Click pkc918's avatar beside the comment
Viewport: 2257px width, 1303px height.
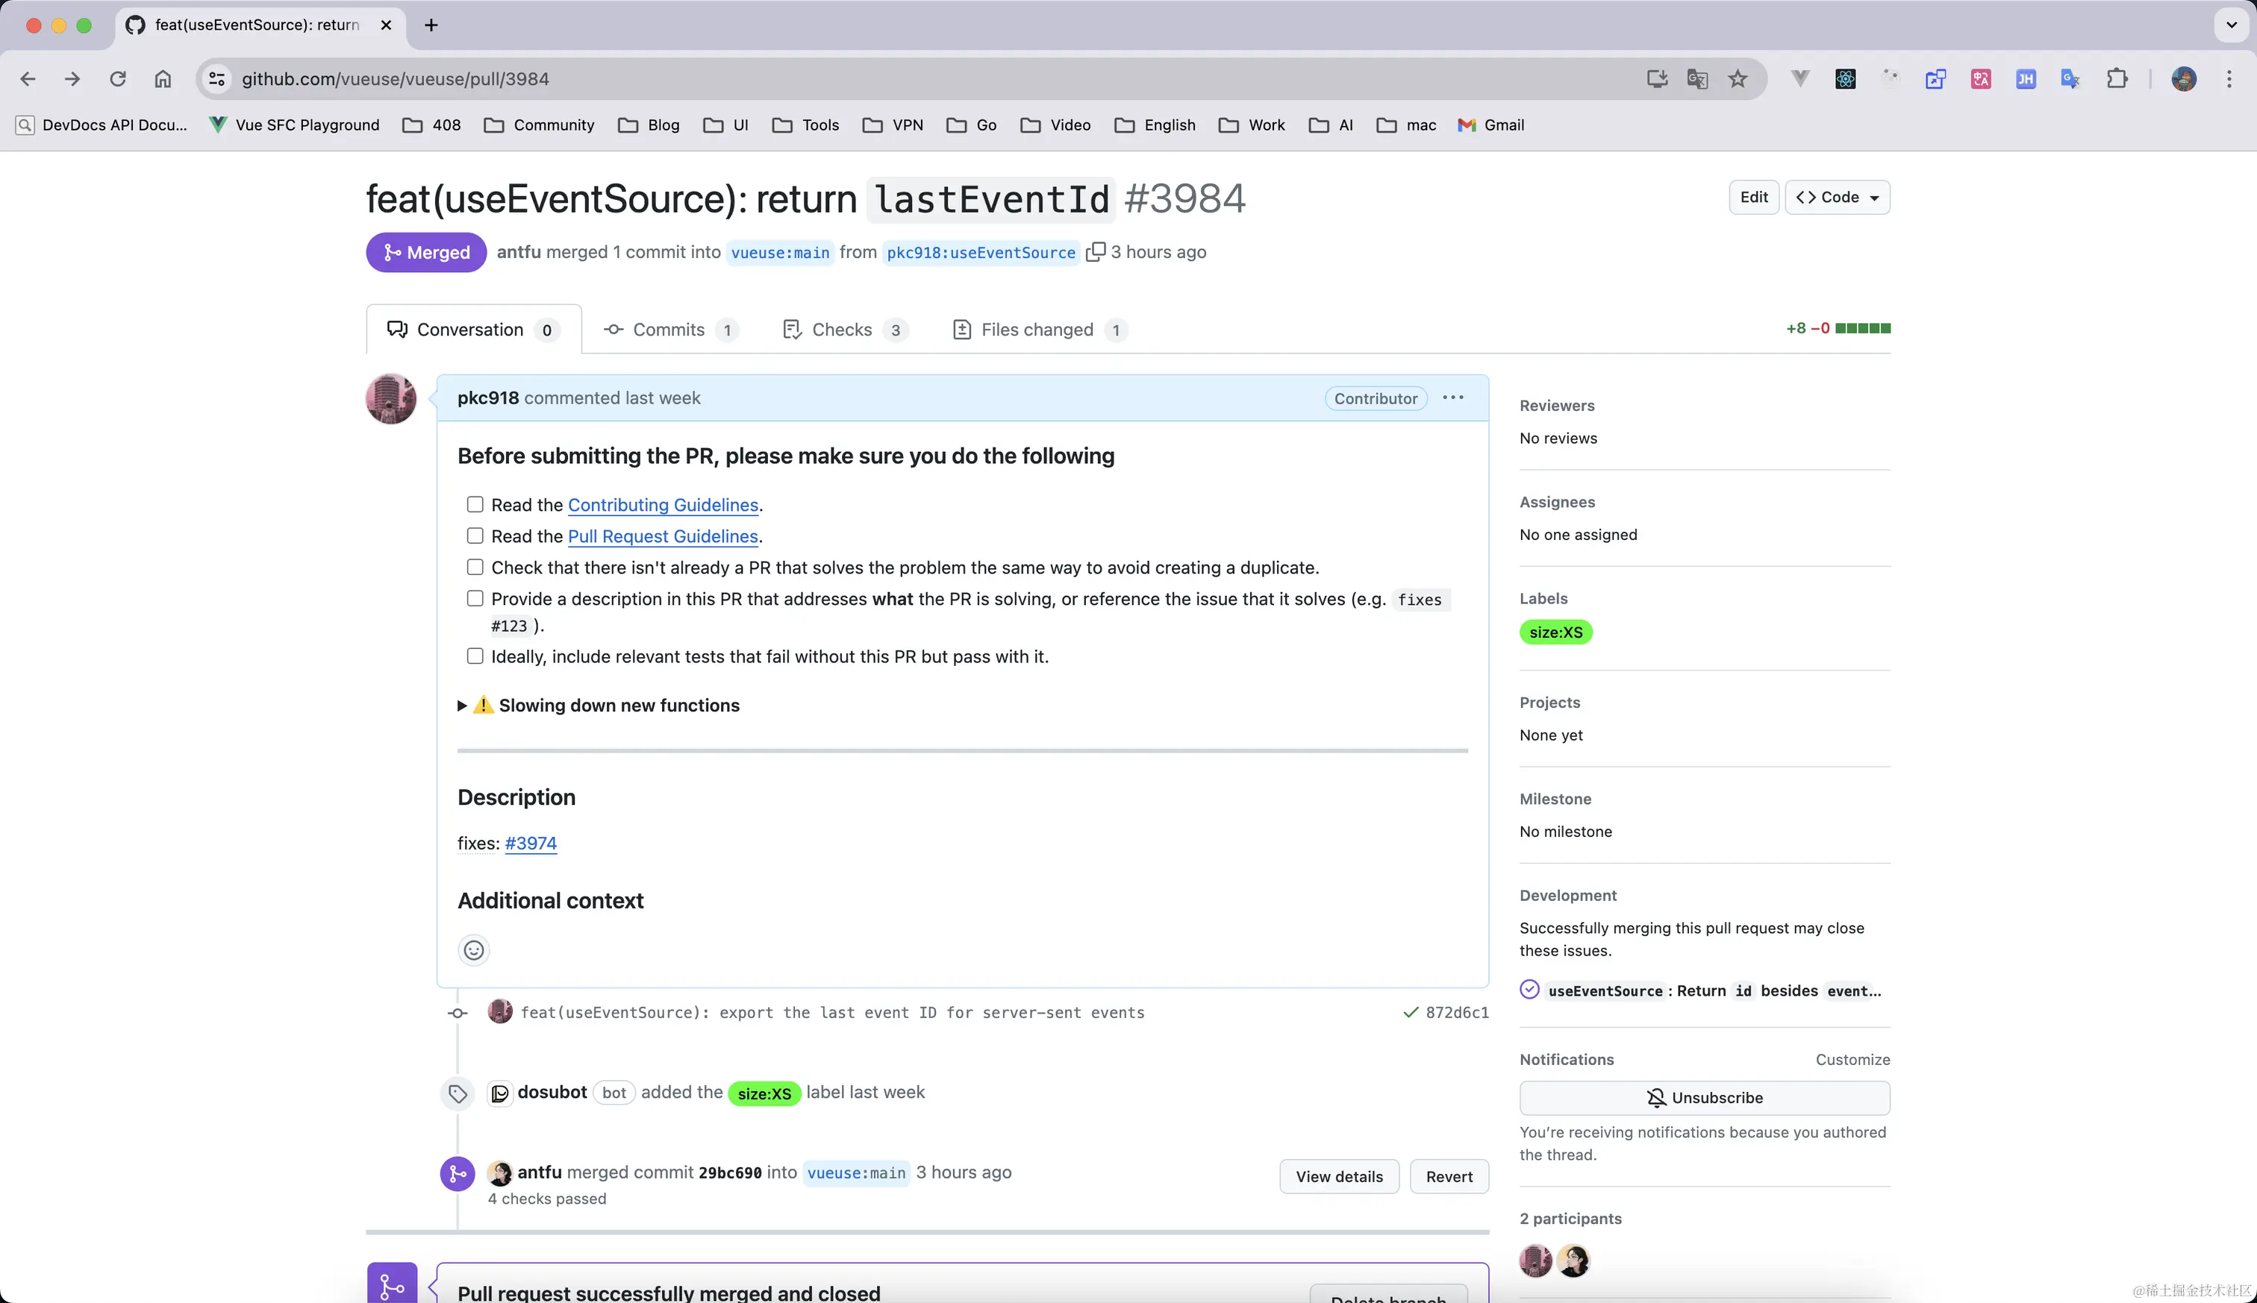(x=391, y=398)
